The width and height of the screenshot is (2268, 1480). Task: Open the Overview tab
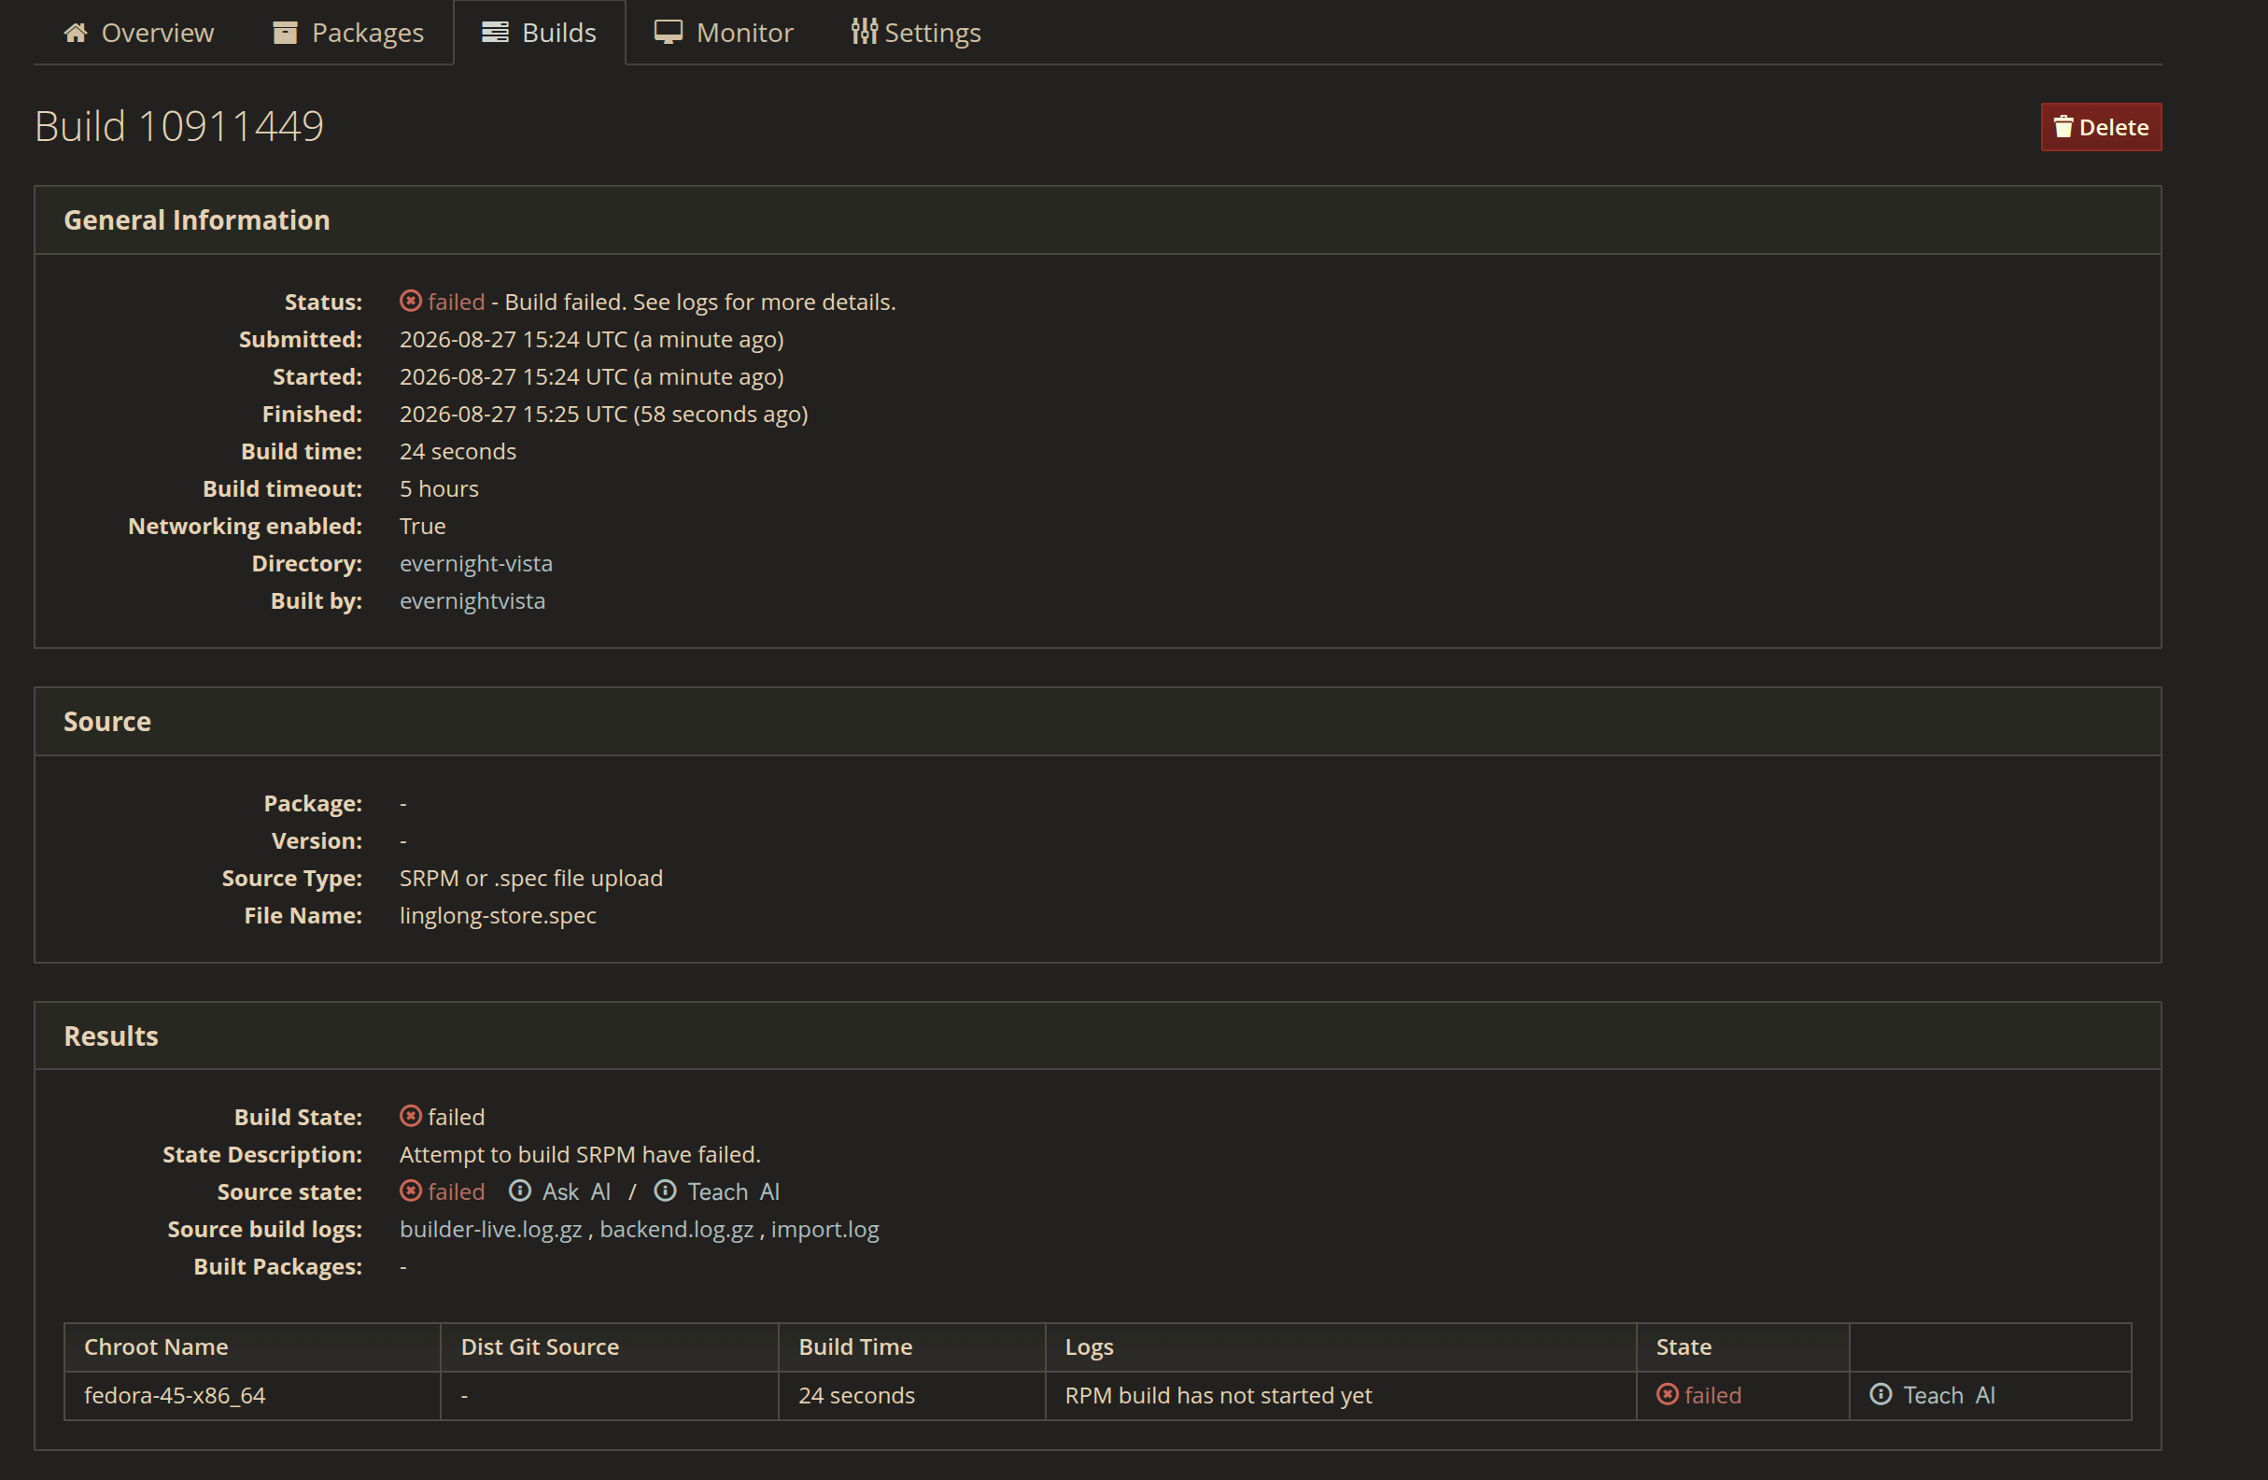pos(139,33)
